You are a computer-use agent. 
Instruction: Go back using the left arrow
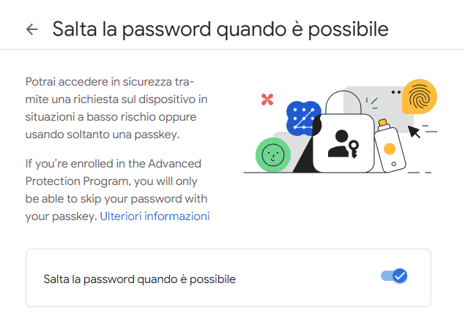[x=31, y=29]
